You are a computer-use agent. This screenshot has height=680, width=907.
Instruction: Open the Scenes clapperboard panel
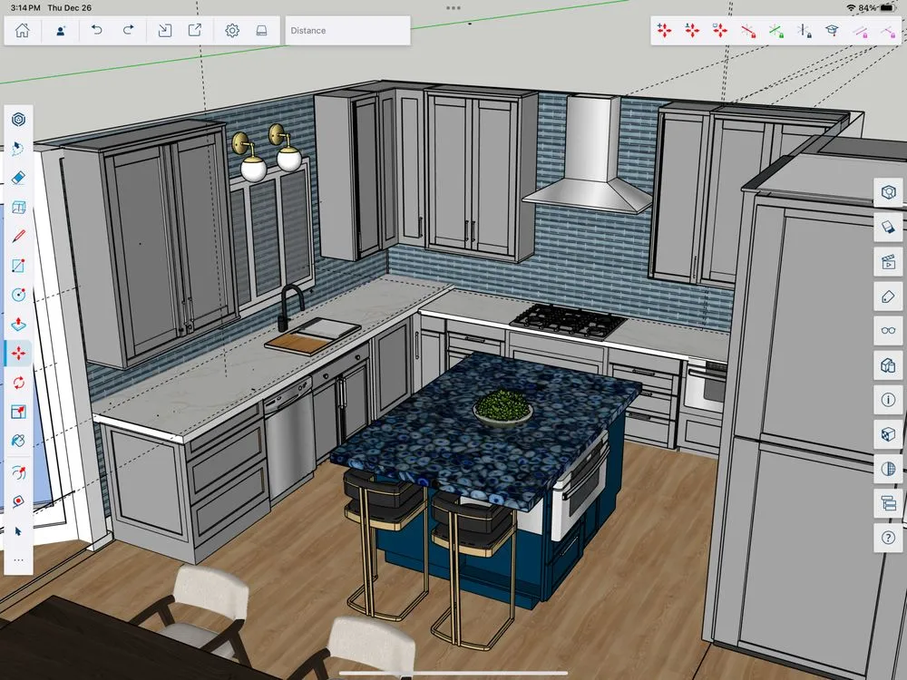[888, 263]
